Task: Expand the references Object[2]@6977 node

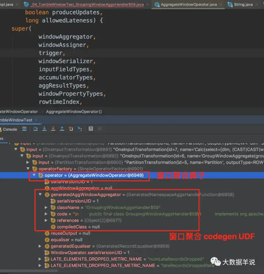Action: 46,220
